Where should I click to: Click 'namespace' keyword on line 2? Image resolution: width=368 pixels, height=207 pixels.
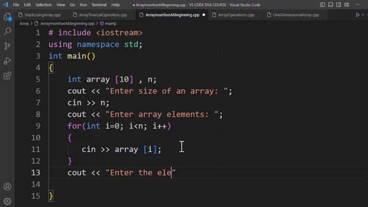tap(98, 45)
